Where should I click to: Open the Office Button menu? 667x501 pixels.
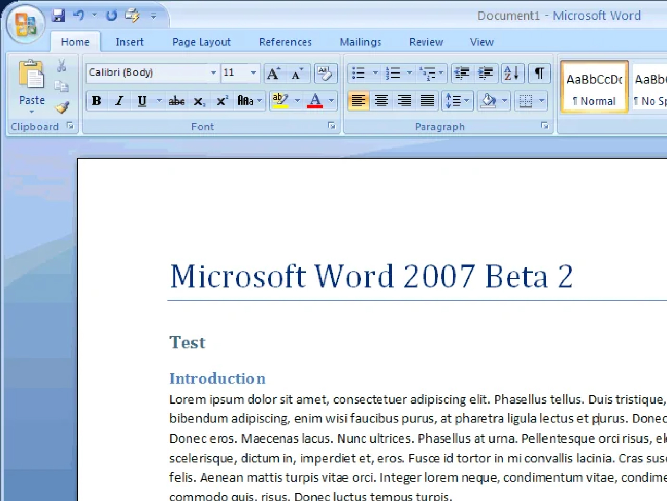click(x=25, y=24)
